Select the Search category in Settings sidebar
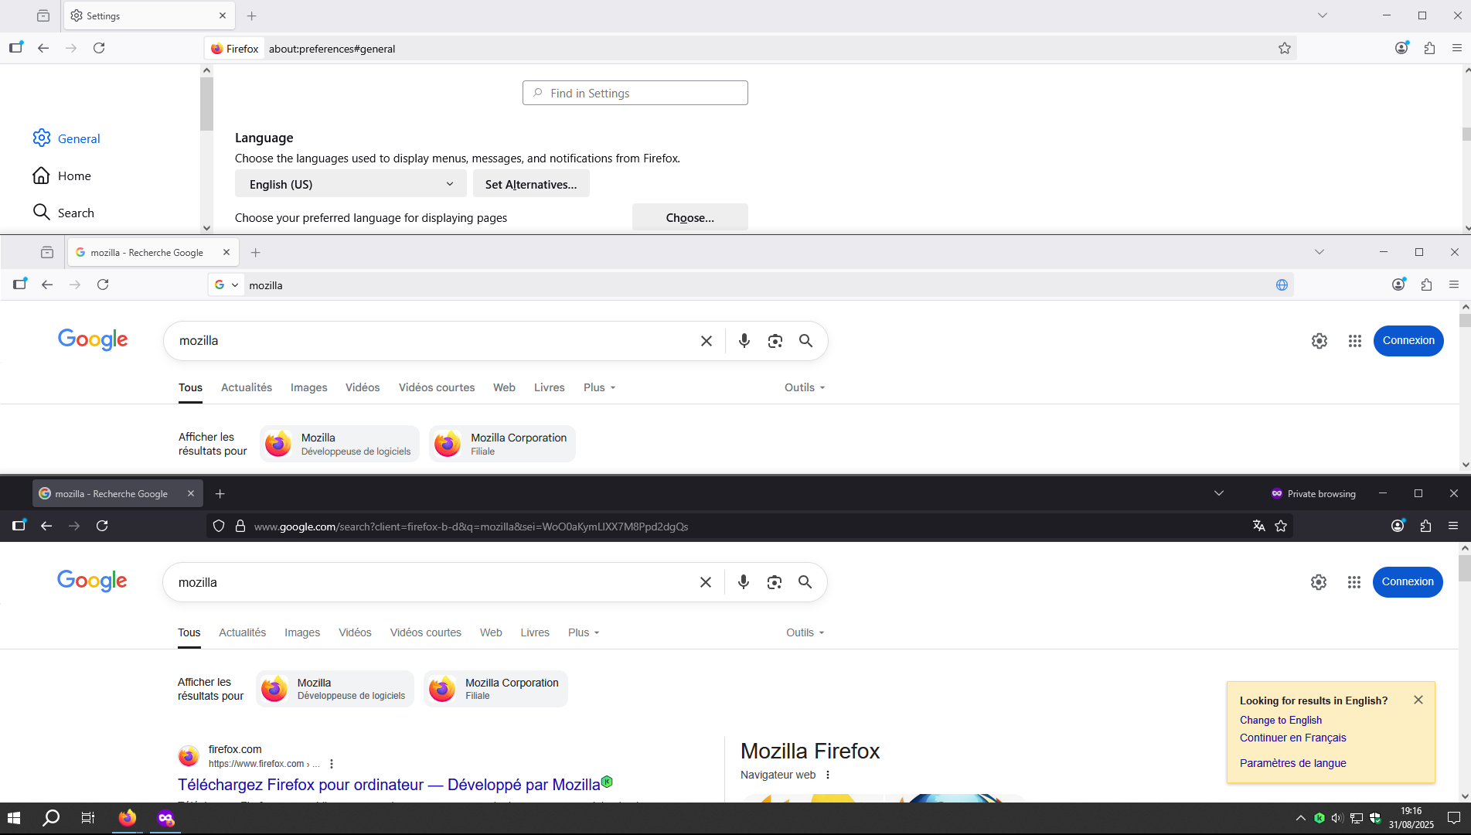This screenshot has height=835, width=1471. pyautogui.click(x=63, y=213)
